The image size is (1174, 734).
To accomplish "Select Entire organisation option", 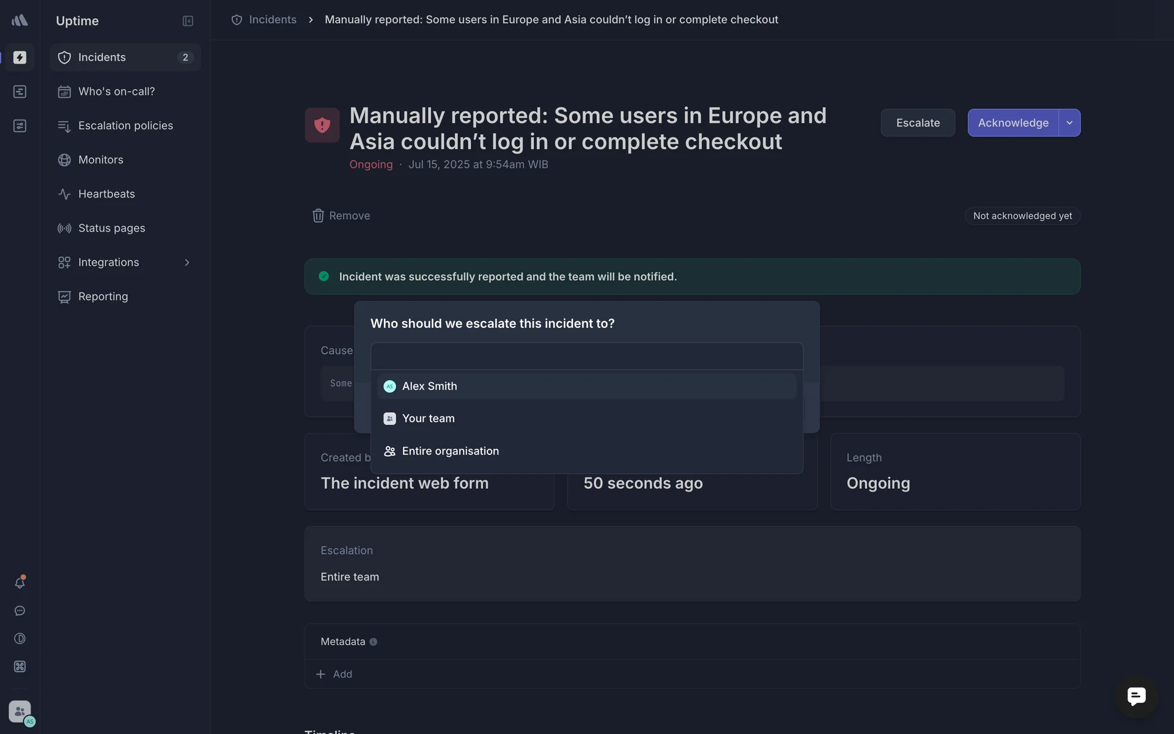I will pos(450,451).
